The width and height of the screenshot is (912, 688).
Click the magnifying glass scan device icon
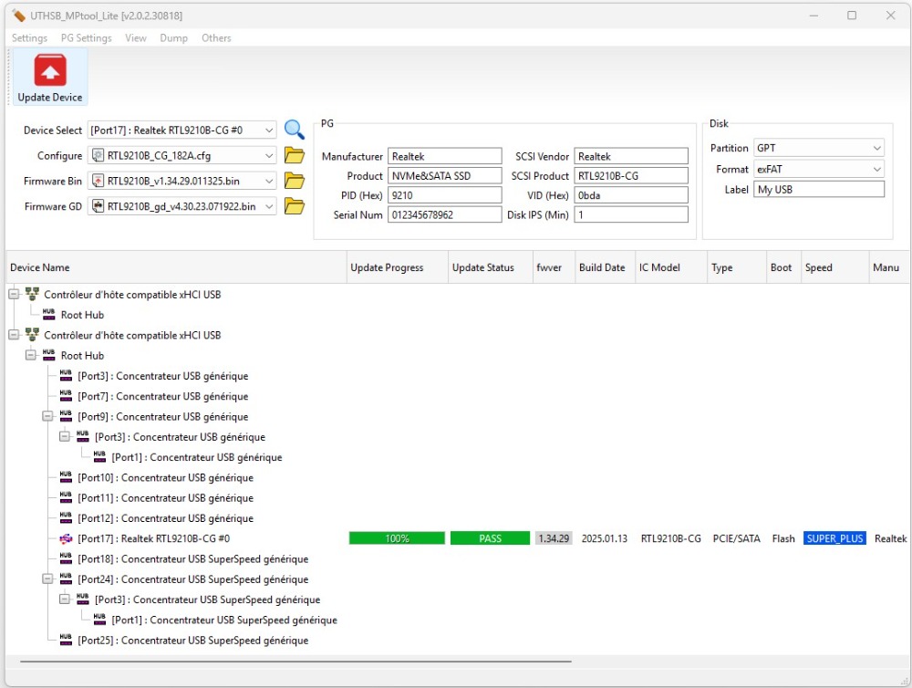294,130
